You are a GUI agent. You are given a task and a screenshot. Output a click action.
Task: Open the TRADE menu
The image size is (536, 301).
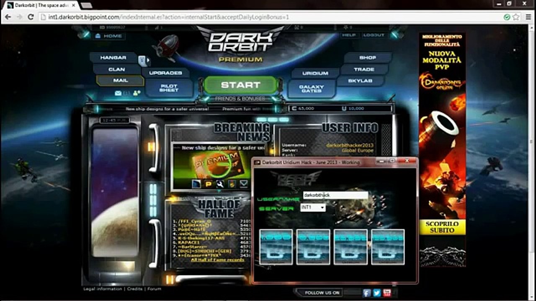(364, 69)
